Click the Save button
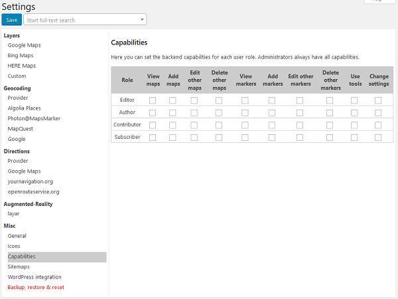The width and height of the screenshot is (398, 299). tap(12, 20)
